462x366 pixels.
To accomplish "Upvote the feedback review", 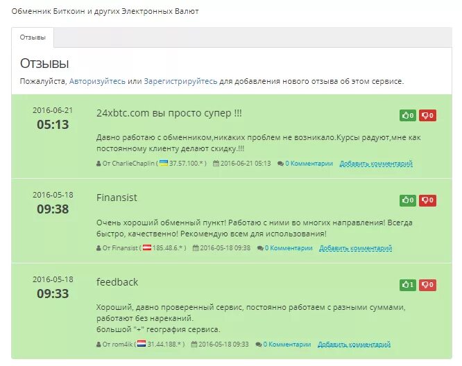I will pos(408,285).
